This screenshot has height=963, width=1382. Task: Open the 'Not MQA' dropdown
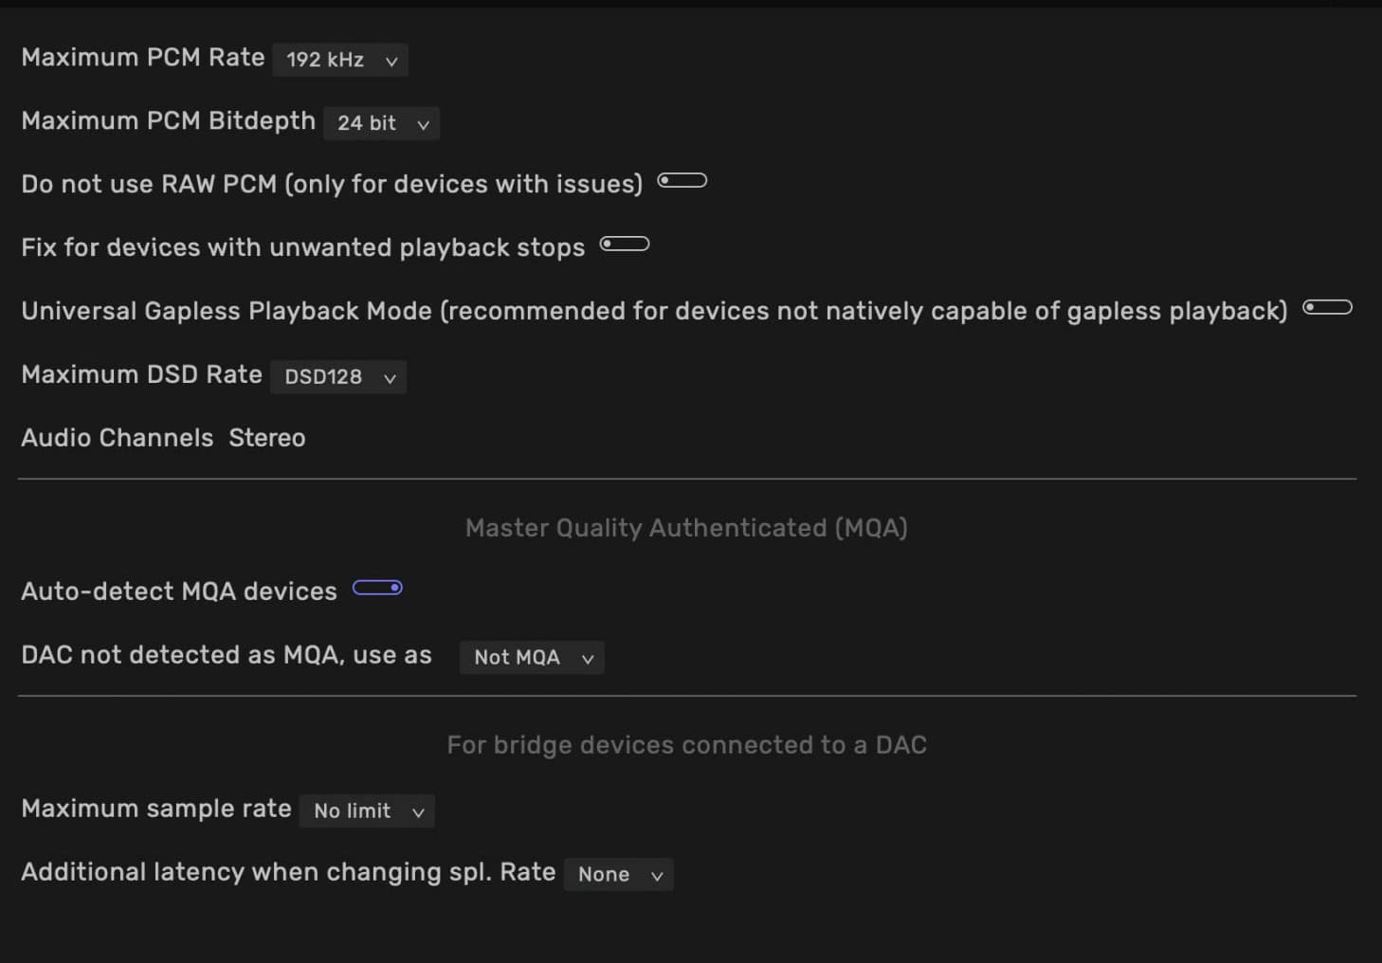coord(532,658)
